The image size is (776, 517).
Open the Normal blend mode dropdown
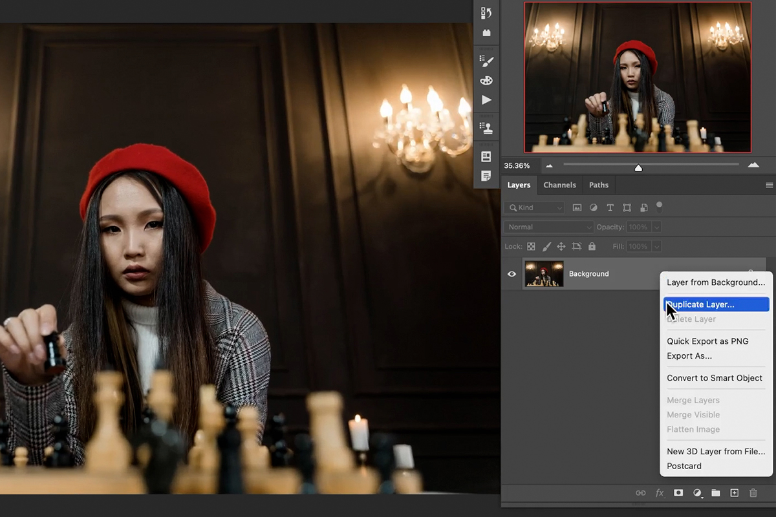tap(548, 227)
